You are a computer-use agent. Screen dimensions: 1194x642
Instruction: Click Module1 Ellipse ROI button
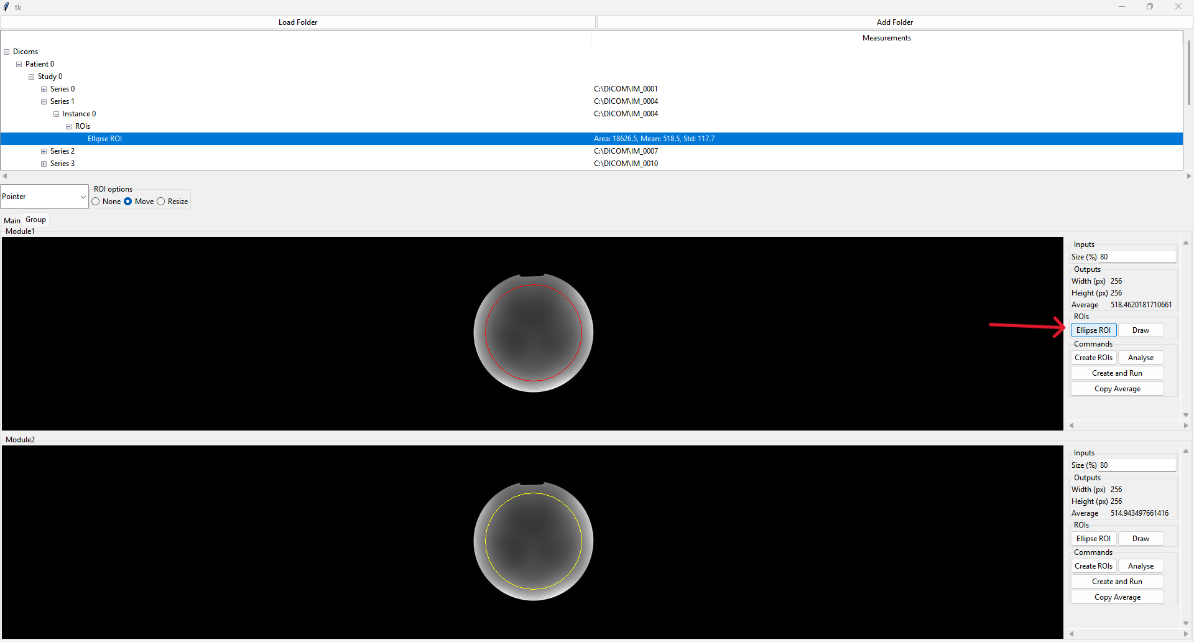coord(1093,330)
